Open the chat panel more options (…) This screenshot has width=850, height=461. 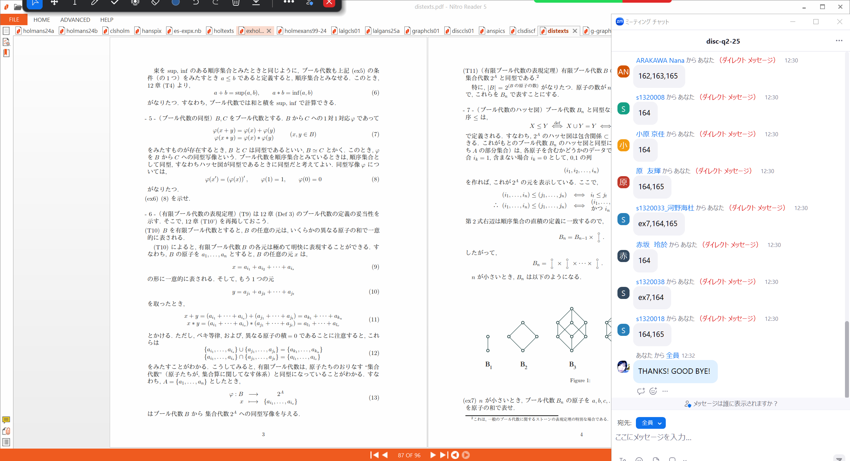(x=839, y=41)
